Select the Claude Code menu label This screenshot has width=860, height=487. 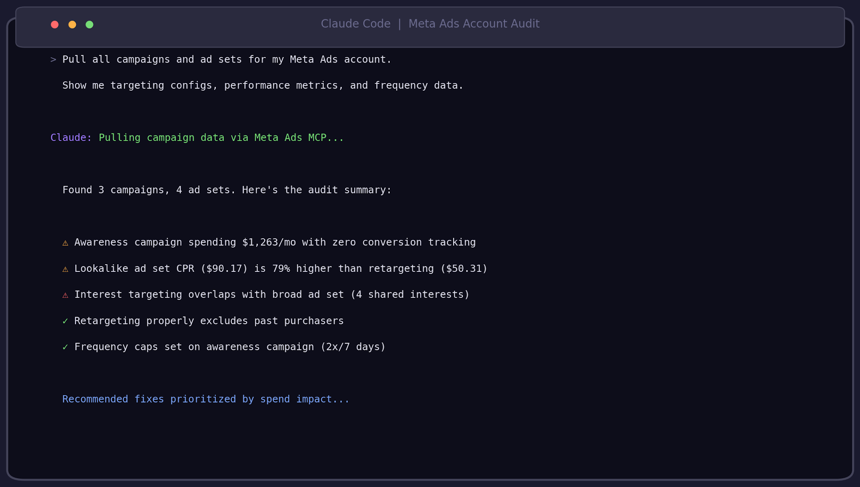356,24
